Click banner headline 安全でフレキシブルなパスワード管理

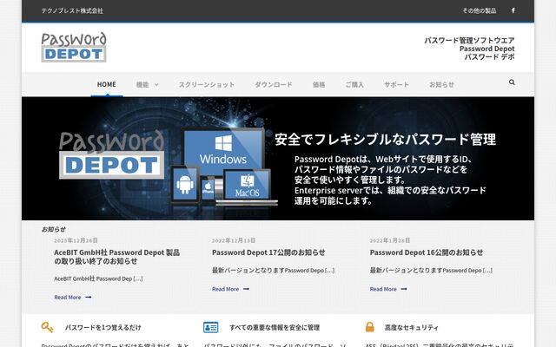coord(385,140)
